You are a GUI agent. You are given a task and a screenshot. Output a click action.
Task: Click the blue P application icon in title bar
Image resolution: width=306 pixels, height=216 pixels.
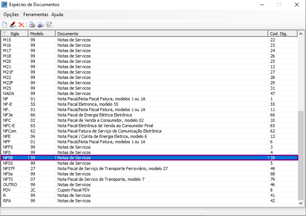coord(4,5)
